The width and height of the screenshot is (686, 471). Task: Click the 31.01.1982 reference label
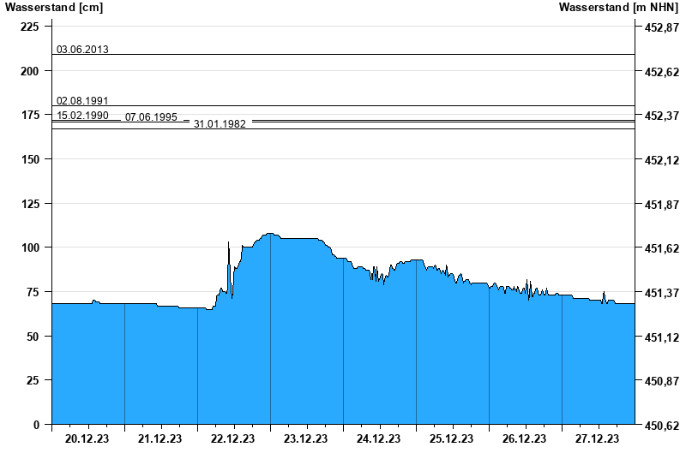point(220,124)
